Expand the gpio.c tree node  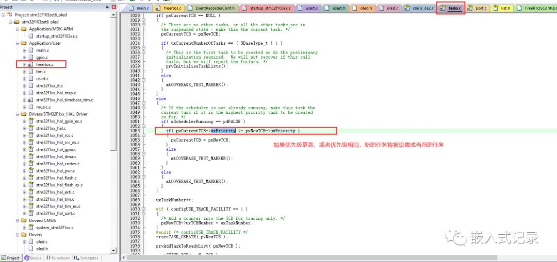click(x=25, y=58)
